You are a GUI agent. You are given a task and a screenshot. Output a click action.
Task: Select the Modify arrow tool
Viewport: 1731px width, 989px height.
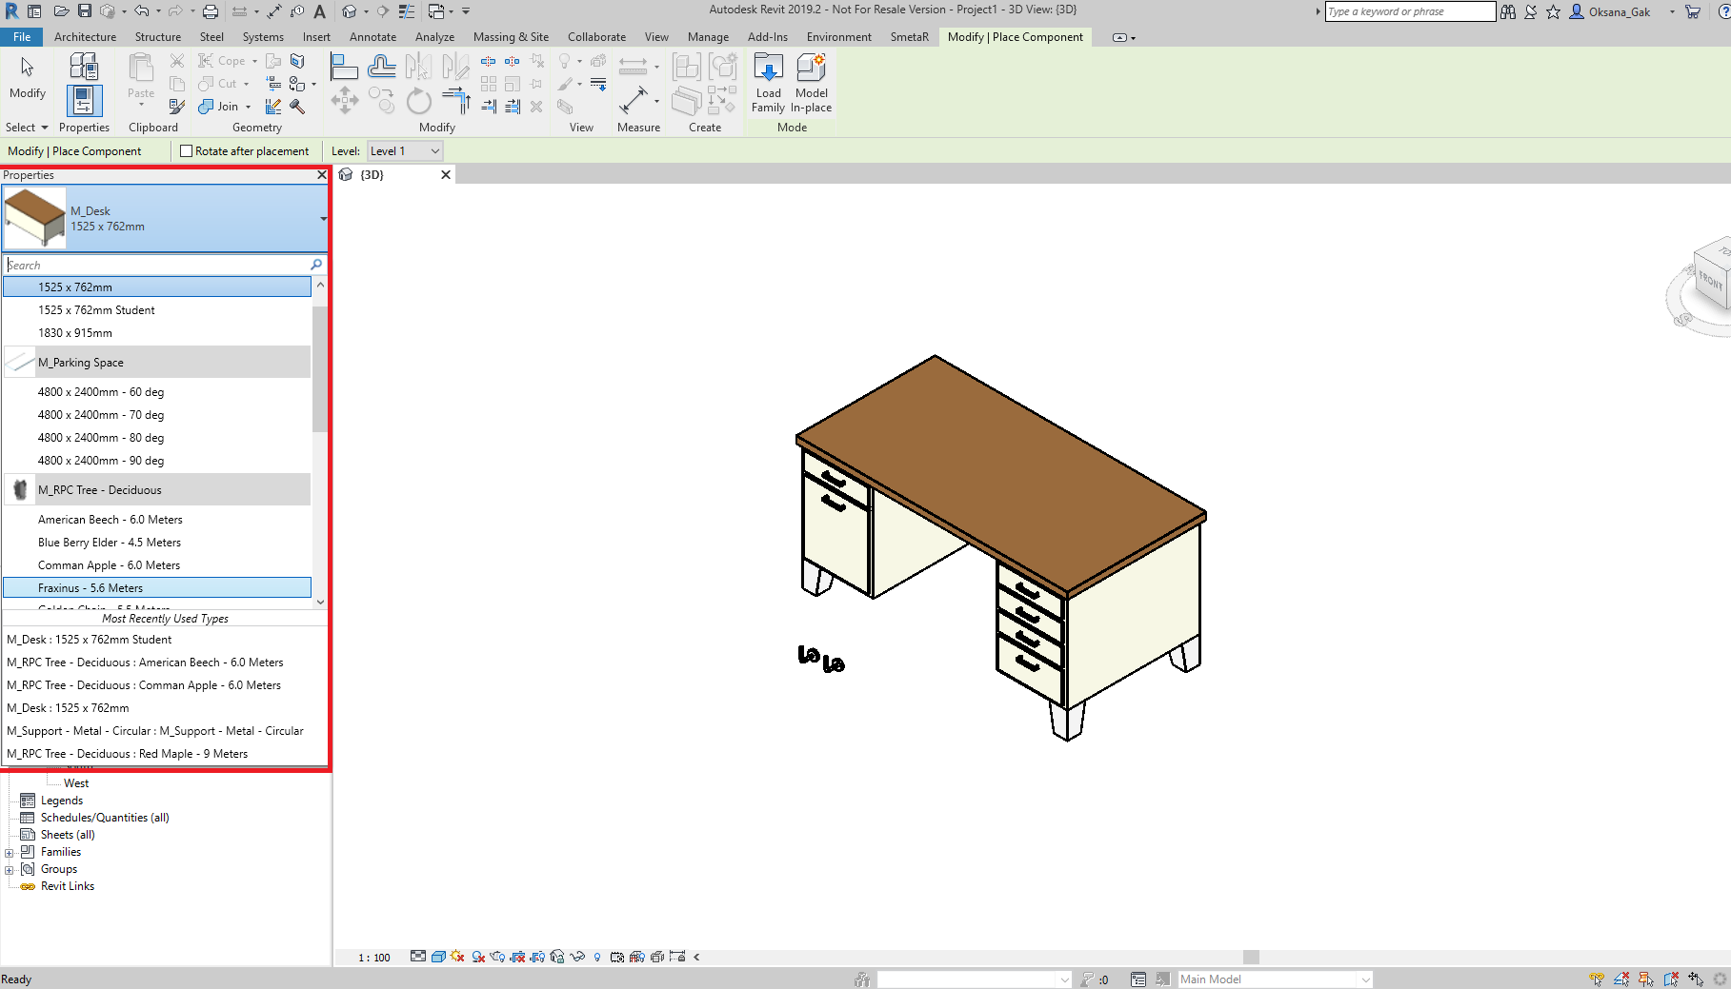28,76
